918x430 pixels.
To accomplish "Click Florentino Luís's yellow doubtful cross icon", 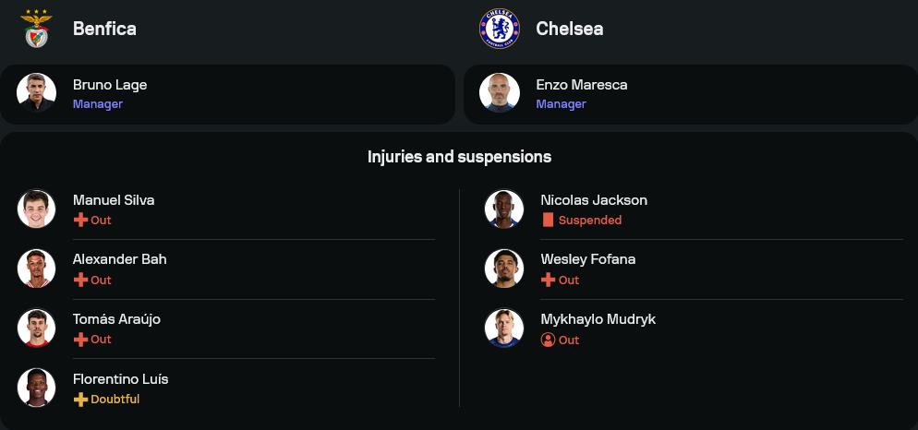I will point(80,400).
